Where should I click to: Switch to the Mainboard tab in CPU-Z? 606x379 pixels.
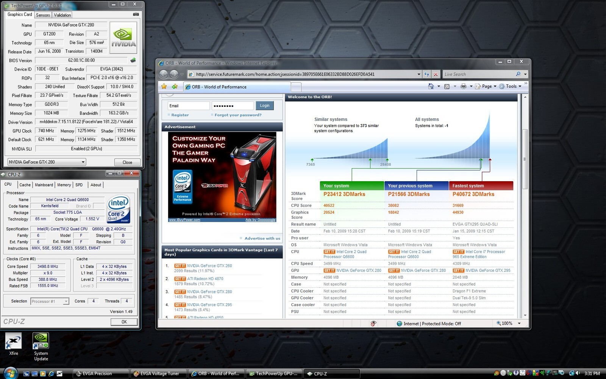pyautogui.click(x=44, y=185)
